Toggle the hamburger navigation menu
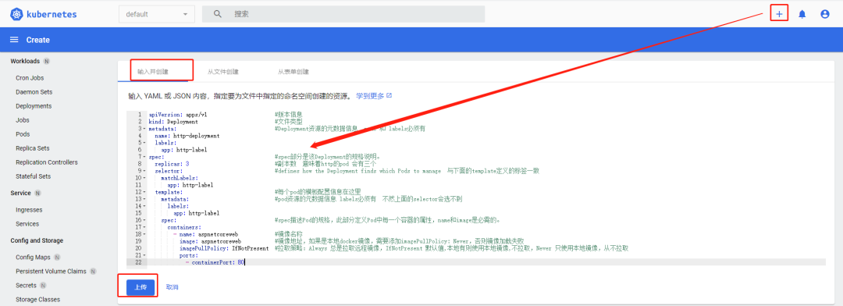 pyautogui.click(x=15, y=40)
